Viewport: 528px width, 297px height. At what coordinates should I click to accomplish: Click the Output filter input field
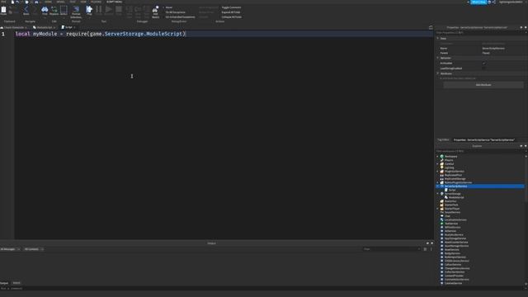tap(391, 249)
